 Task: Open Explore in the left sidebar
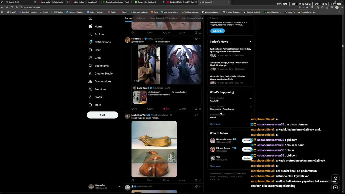[x=96, y=34]
